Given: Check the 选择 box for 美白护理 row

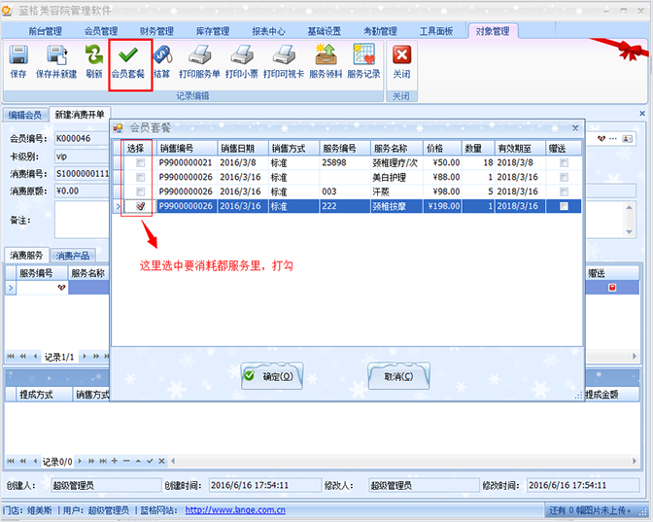Looking at the screenshot, I should tap(141, 178).
